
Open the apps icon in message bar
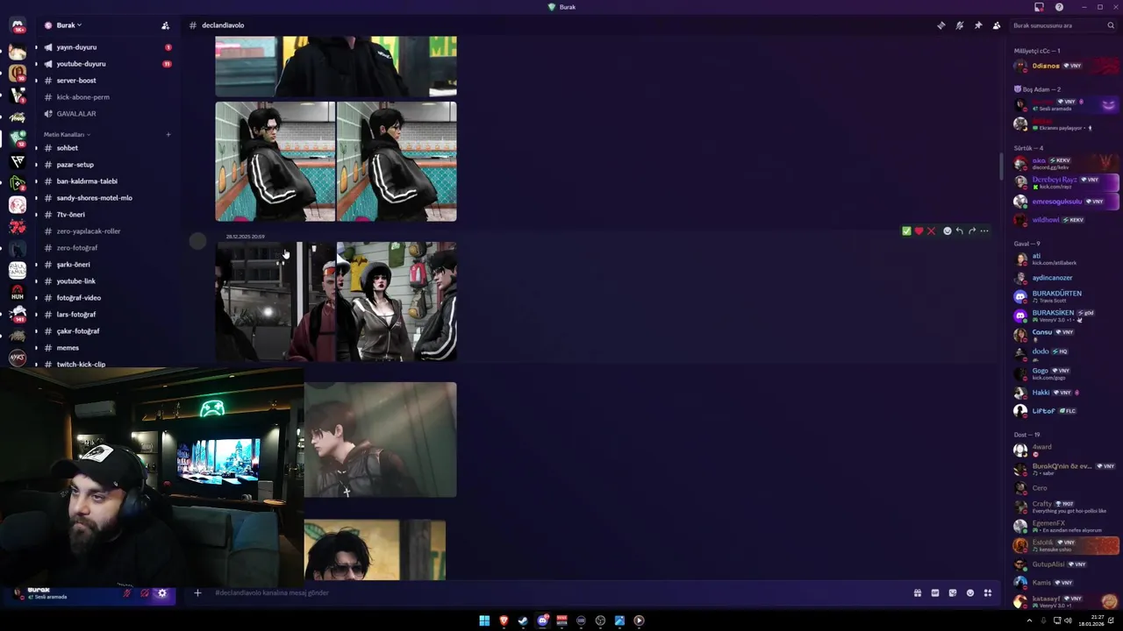pos(988,593)
